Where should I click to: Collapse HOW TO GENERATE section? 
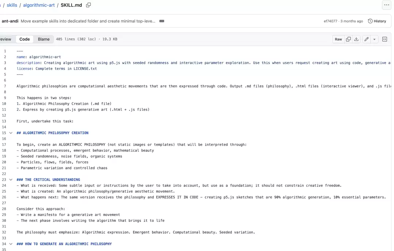[x=11, y=244]
